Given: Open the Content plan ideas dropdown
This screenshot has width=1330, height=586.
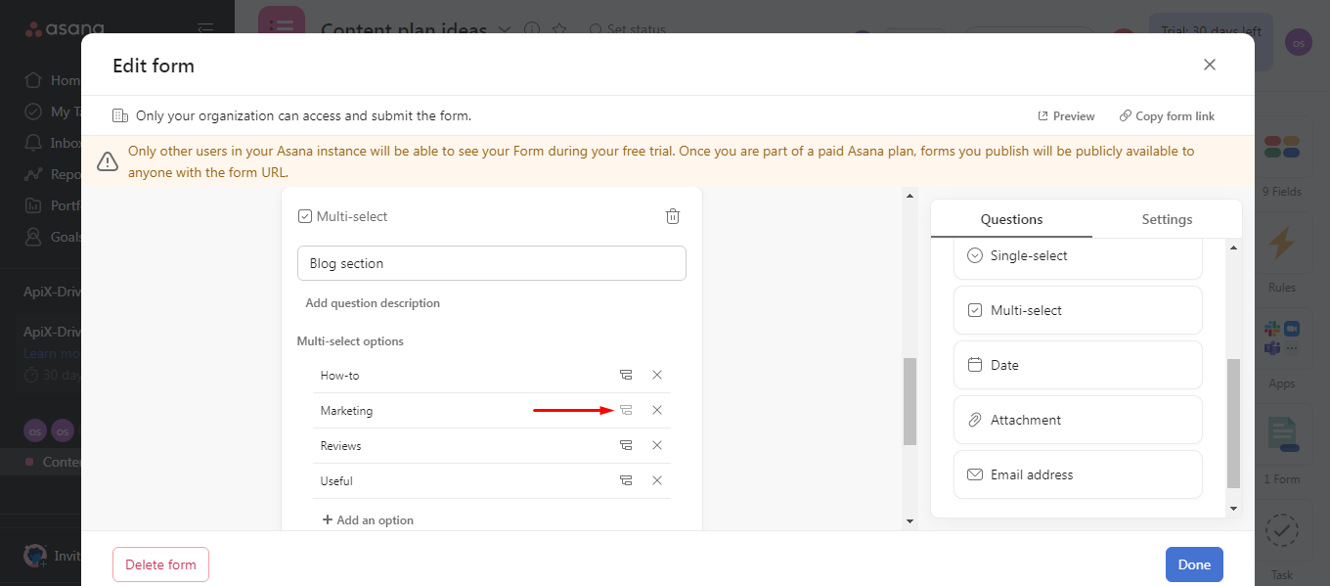Looking at the screenshot, I should tap(505, 30).
